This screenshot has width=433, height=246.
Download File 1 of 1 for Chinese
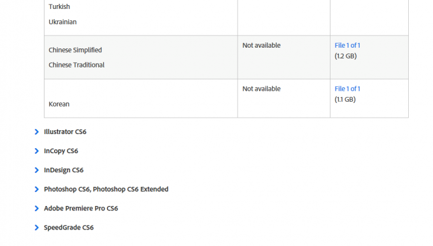click(x=348, y=46)
